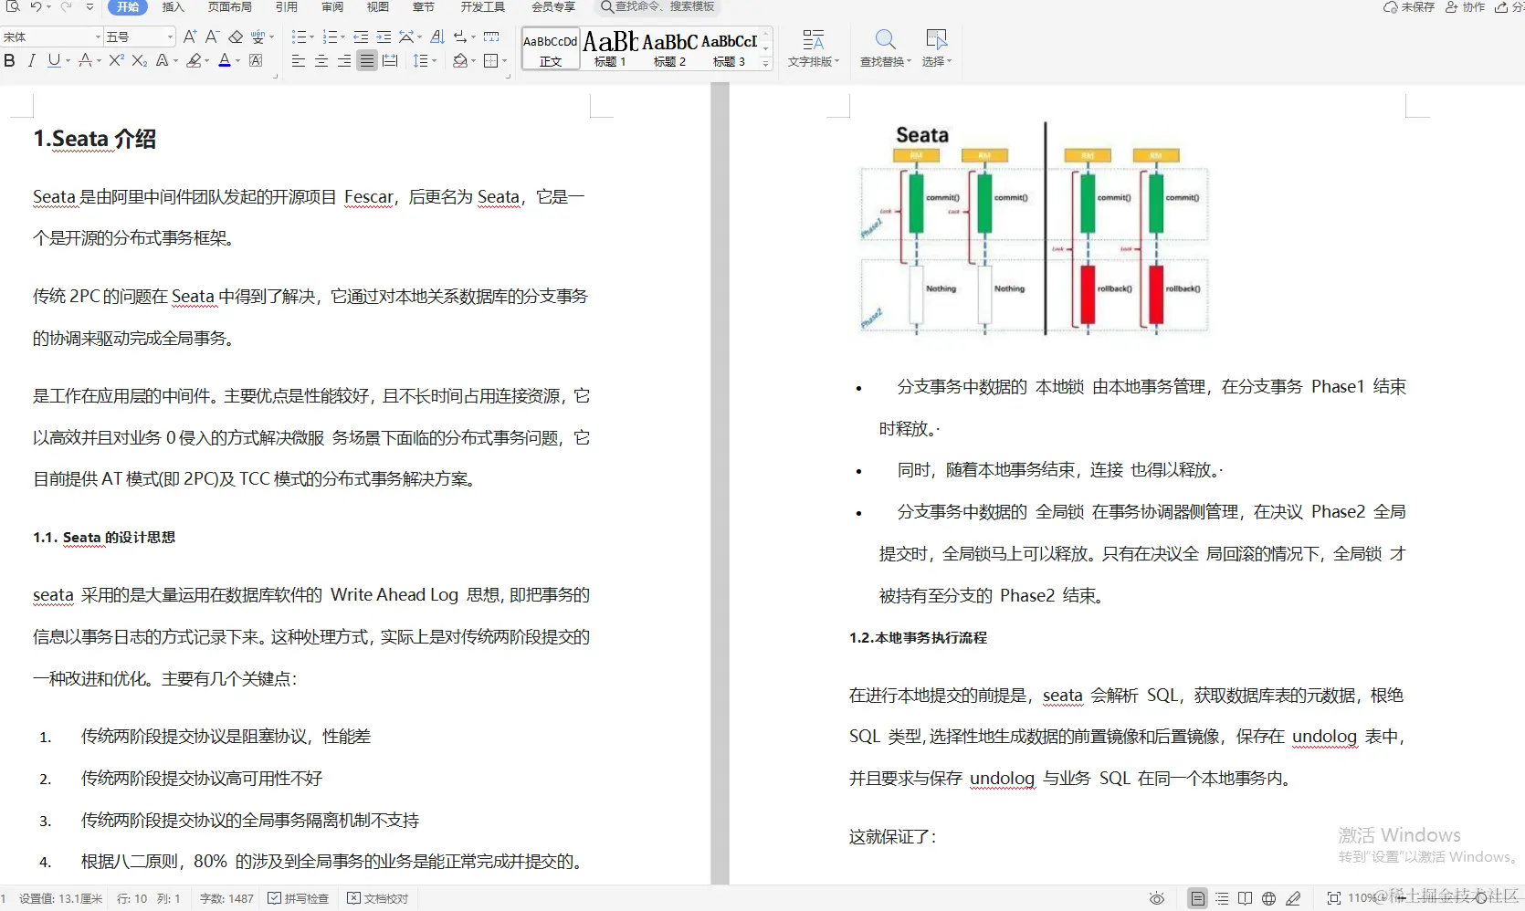The image size is (1525, 911).
Task: Switch to full screen reading layout
Action: tap(1245, 898)
